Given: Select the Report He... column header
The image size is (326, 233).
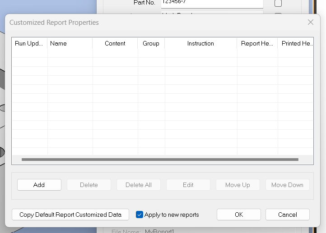Looking at the screenshot, I should pos(257,43).
